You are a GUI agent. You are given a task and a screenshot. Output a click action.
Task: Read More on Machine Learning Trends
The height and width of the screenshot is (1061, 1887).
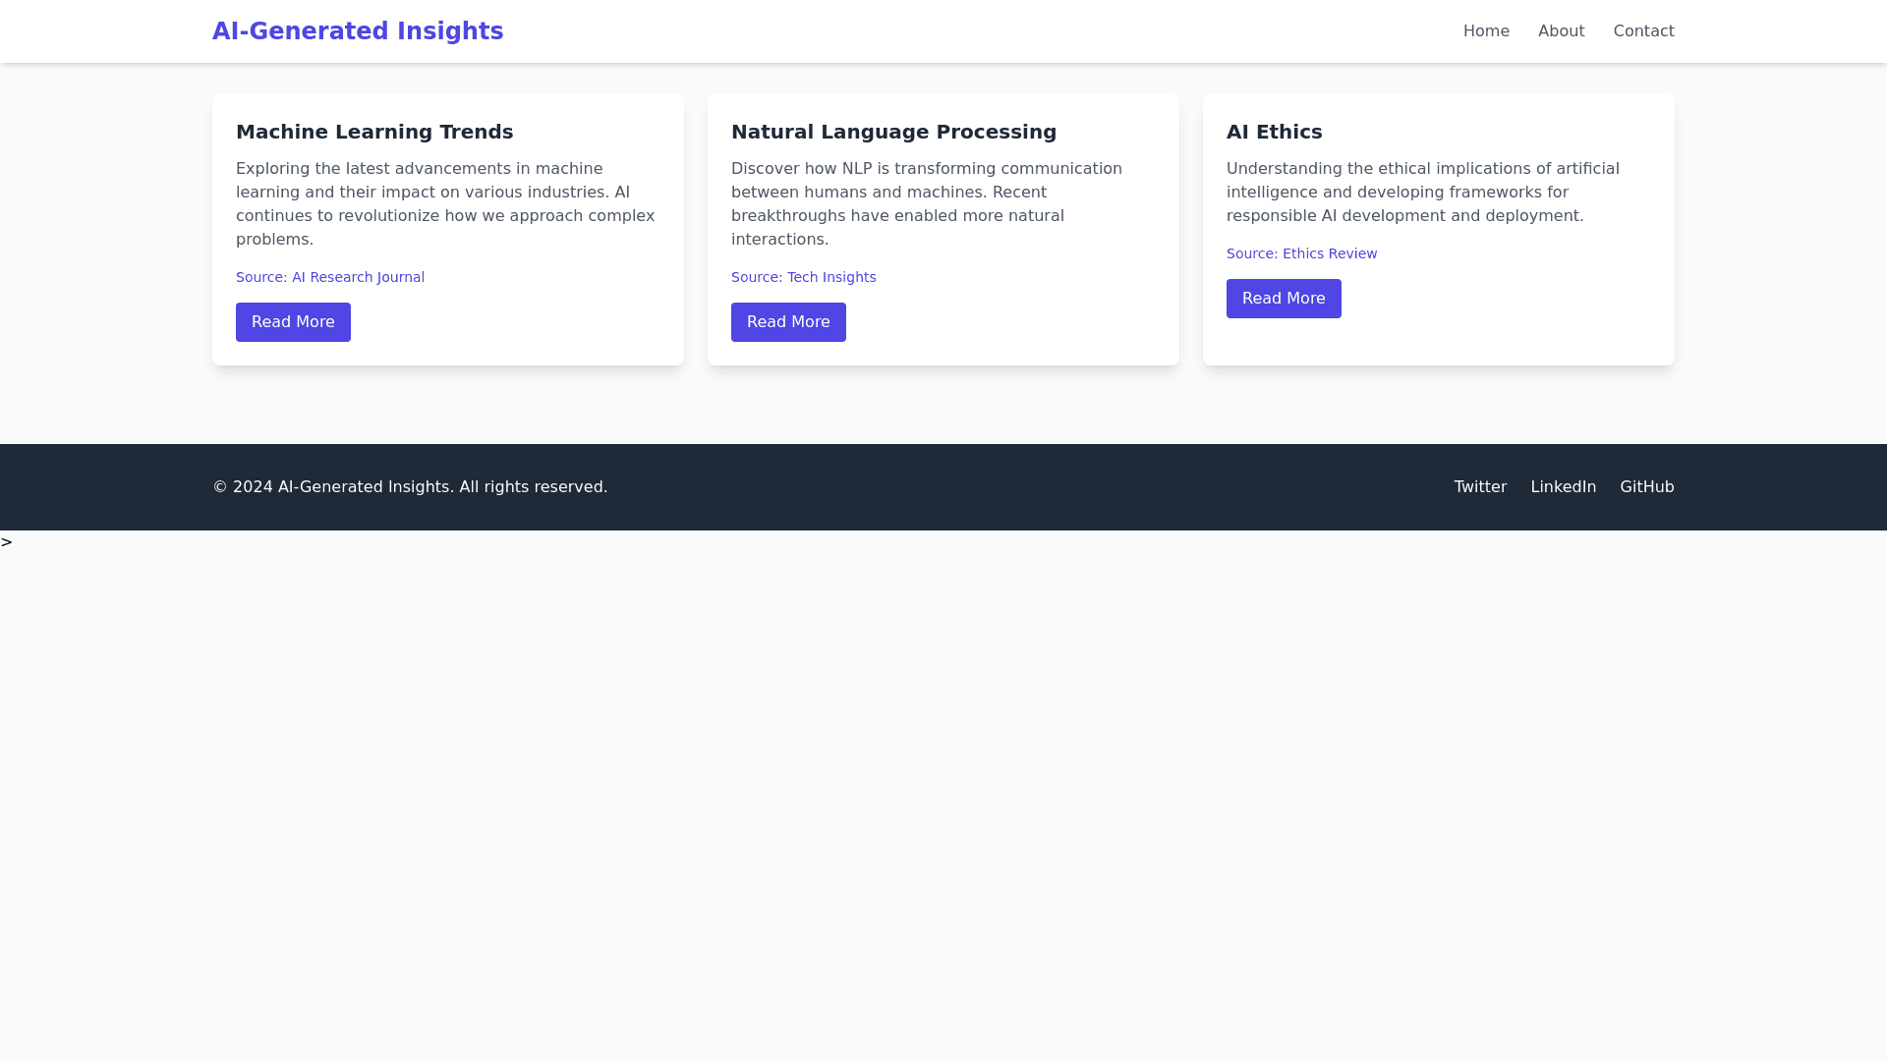pos(293,322)
